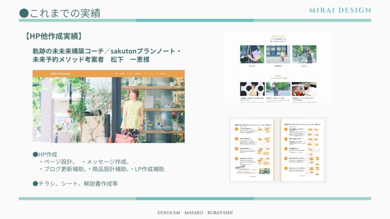Image resolution: width=390 pixels, height=219 pixels.
Task: Click the service image of person sitting by building
Action: pos(278,54)
